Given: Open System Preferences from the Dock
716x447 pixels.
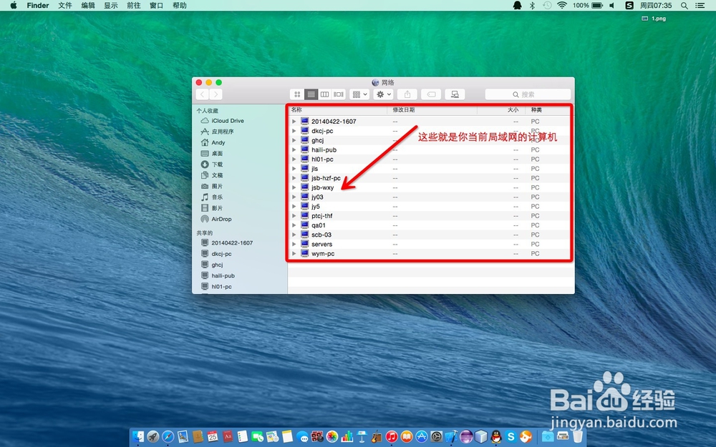Looking at the screenshot, I should pos(437,436).
